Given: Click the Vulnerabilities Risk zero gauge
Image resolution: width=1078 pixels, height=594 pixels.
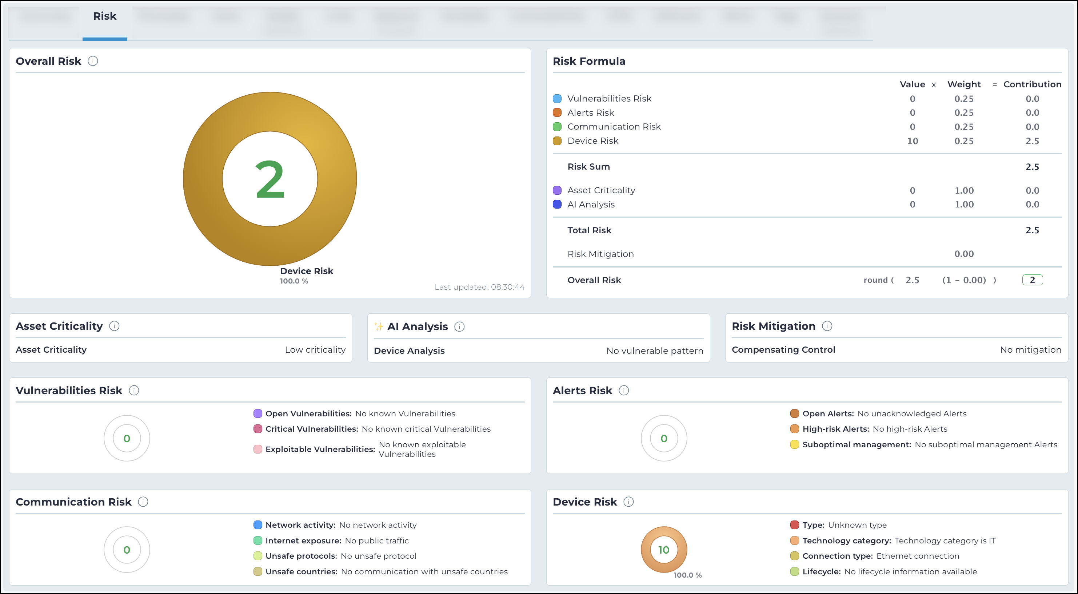Looking at the screenshot, I should [127, 438].
